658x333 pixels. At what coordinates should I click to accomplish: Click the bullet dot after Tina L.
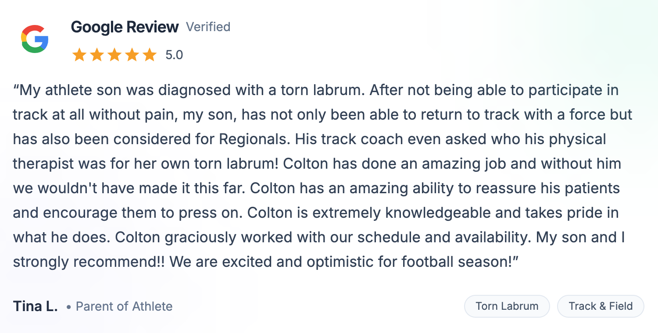click(x=68, y=307)
